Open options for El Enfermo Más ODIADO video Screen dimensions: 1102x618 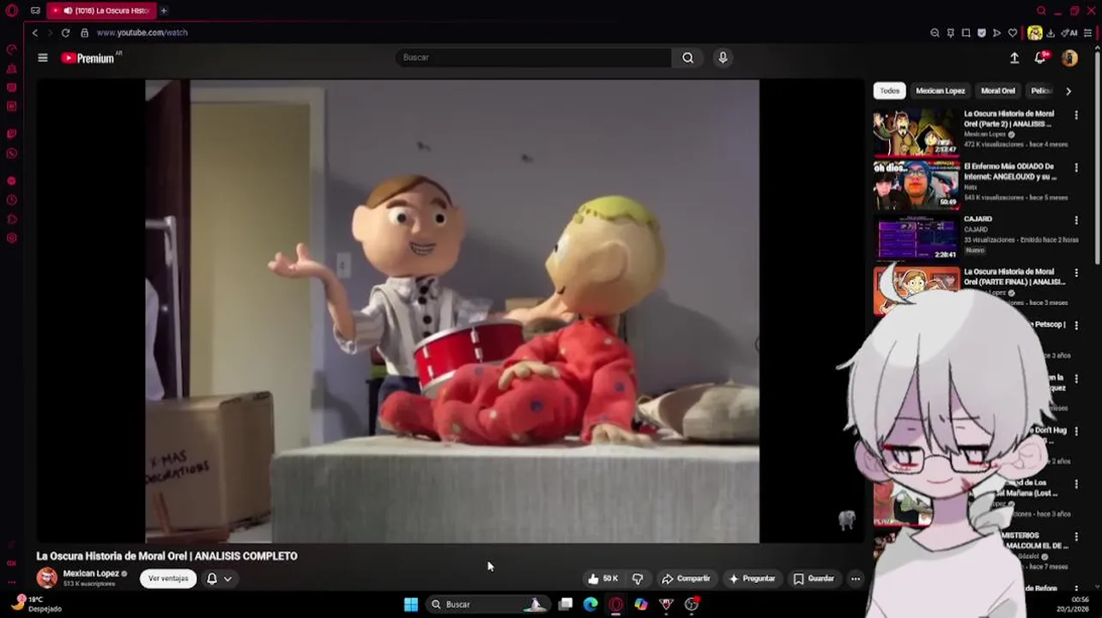pyautogui.click(x=1076, y=167)
